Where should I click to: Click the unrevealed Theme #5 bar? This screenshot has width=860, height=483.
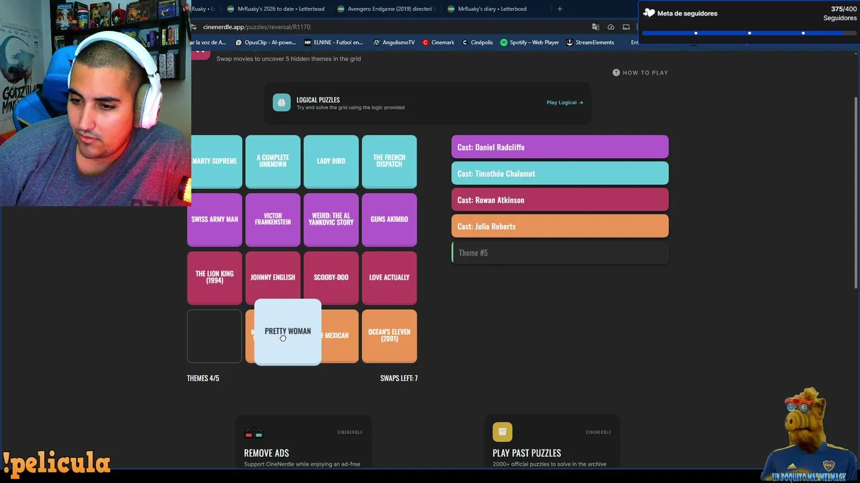(560, 253)
